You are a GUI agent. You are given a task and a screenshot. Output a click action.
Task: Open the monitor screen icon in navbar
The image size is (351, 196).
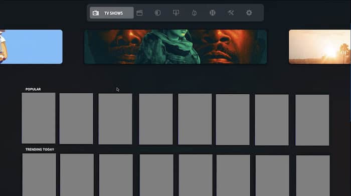(x=176, y=13)
